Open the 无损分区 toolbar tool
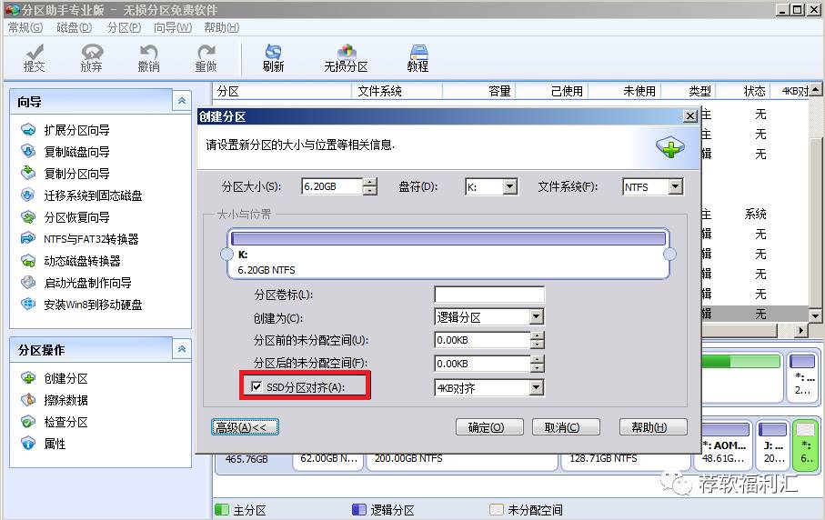Image resolution: width=825 pixels, height=520 pixels. click(346, 57)
